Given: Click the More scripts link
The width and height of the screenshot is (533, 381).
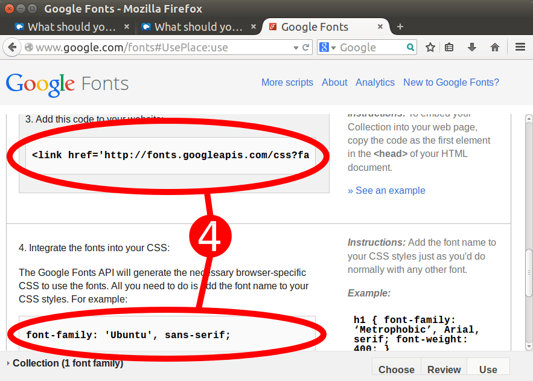Looking at the screenshot, I should tap(287, 82).
